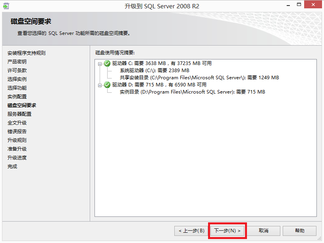
Task: Select the 错误报告 step in sidebar
Action: pos(17,132)
